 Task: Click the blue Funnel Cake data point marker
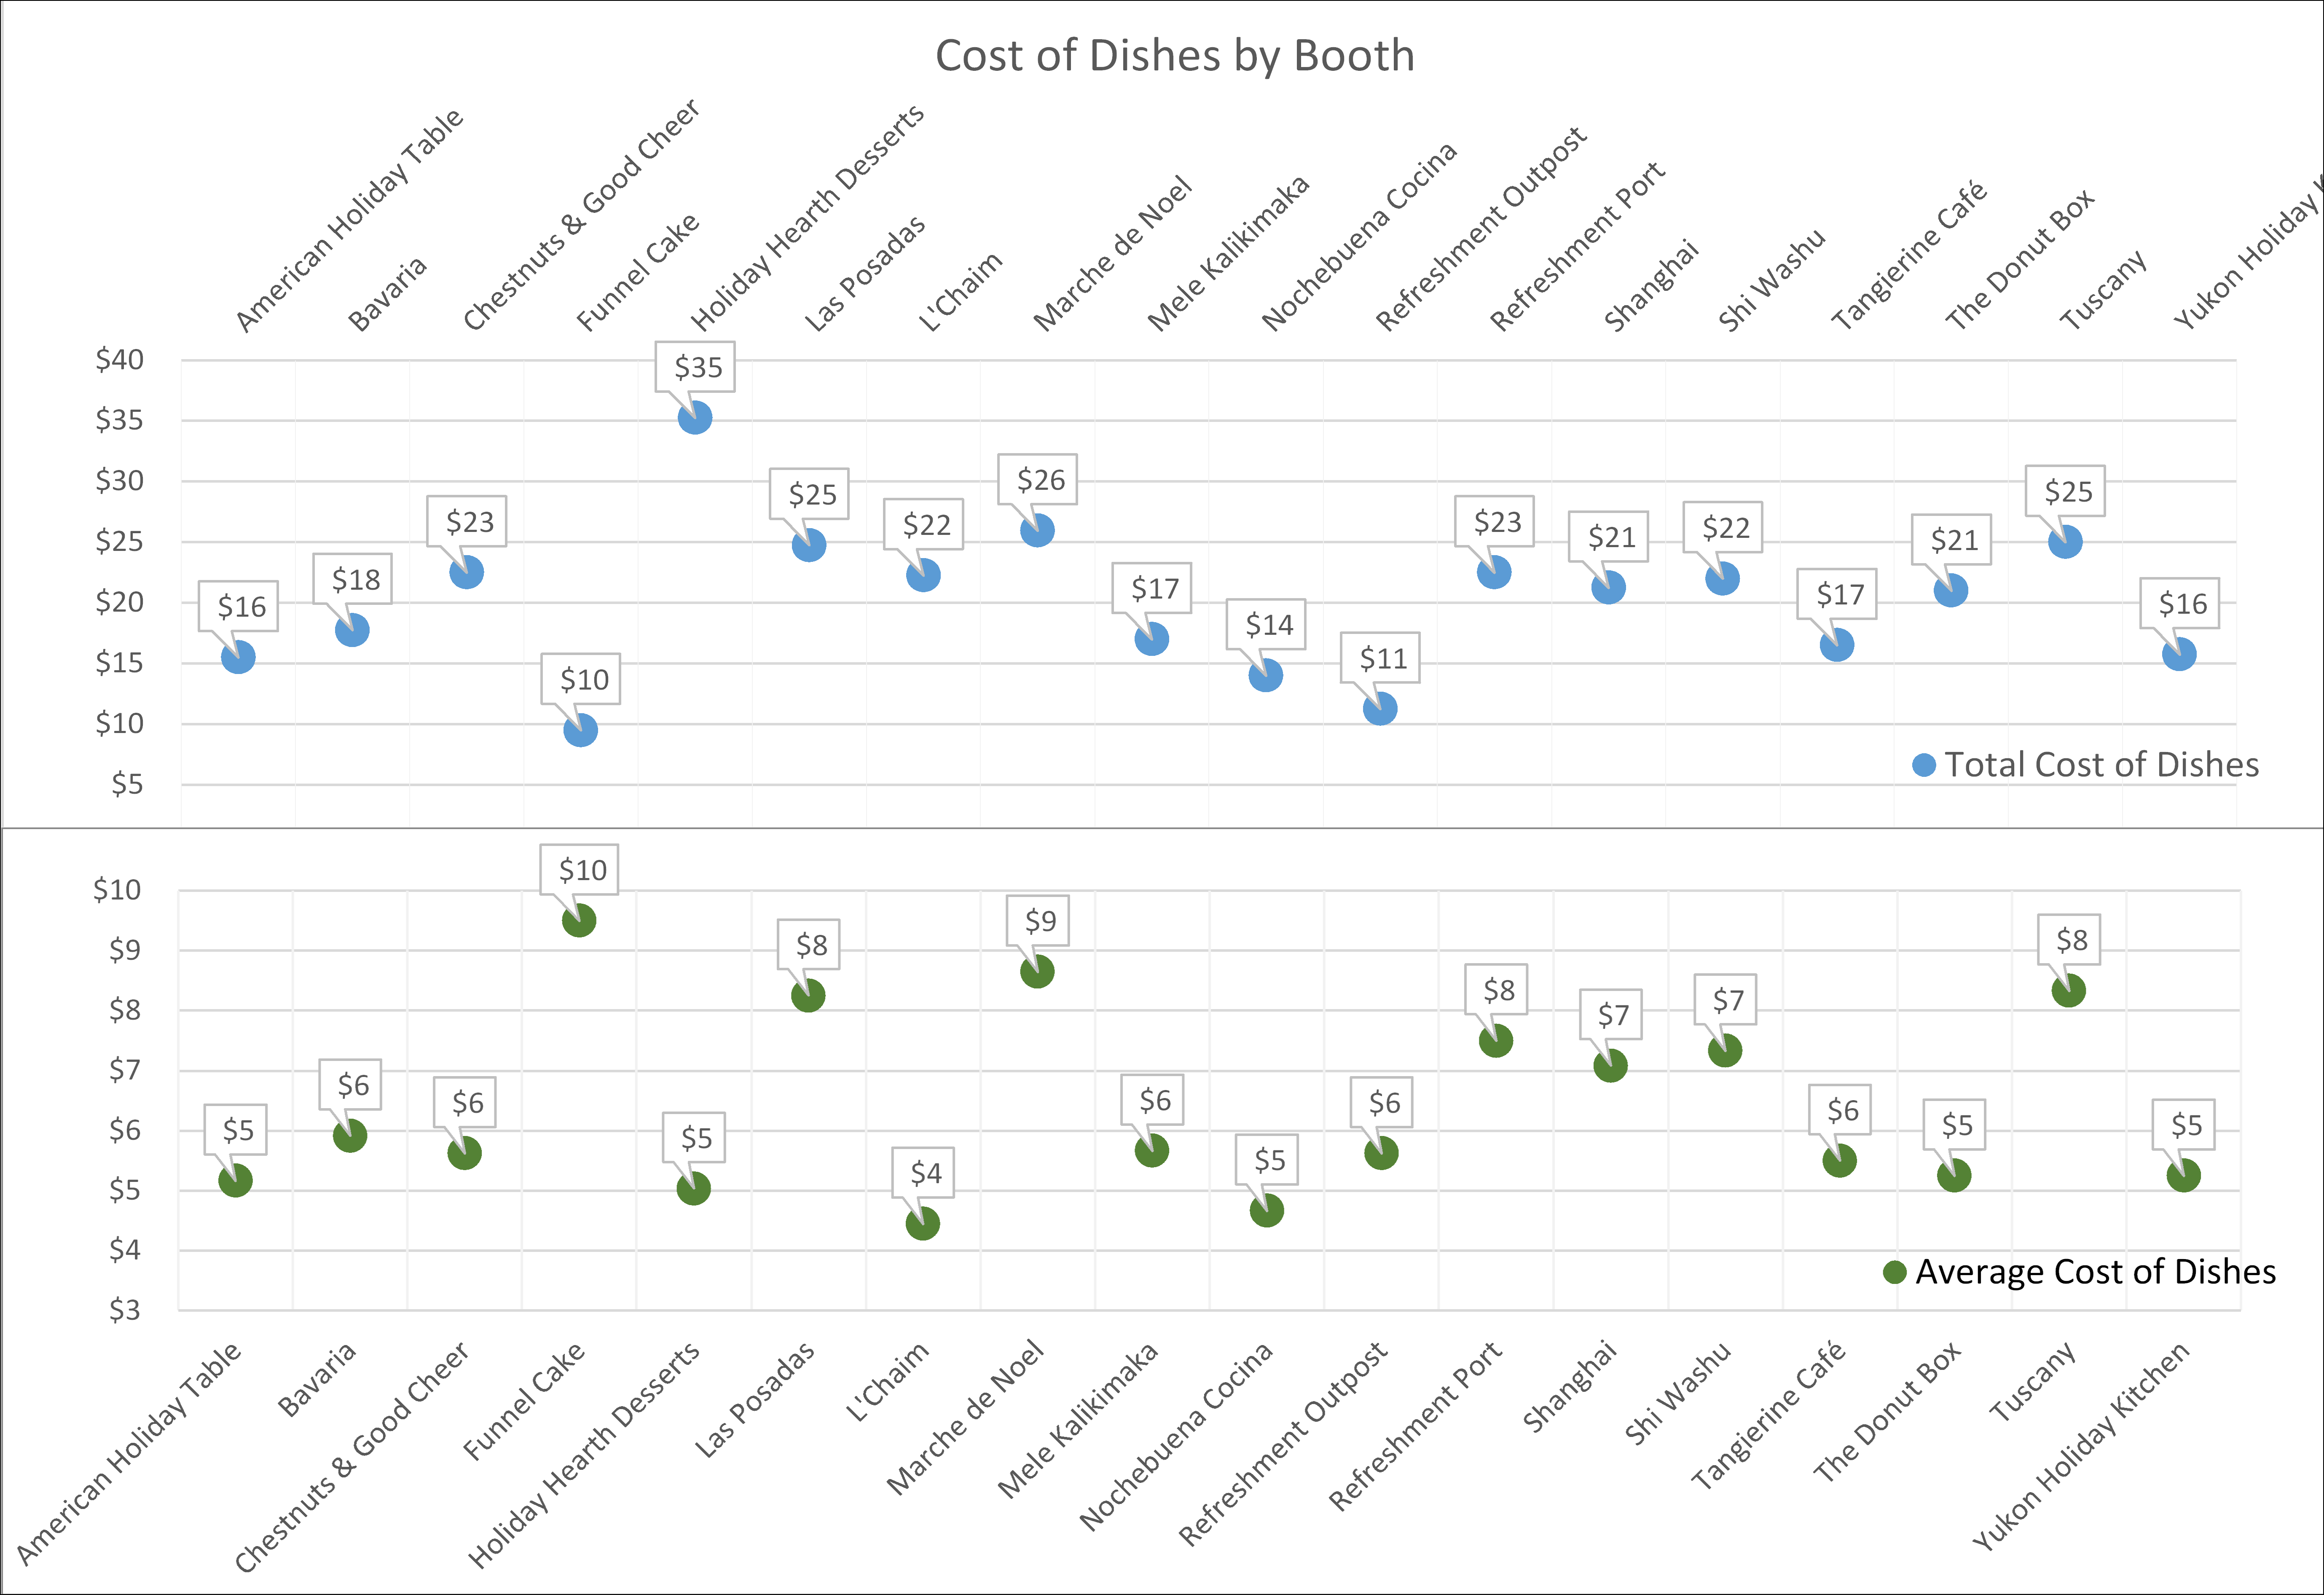pyautogui.click(x=580, y=730)
